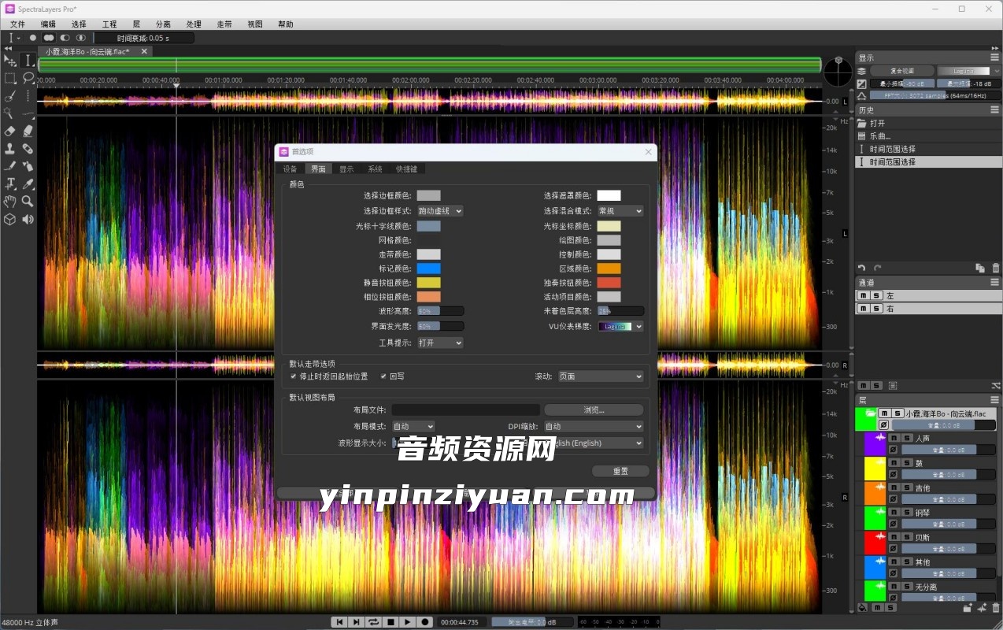Invert phase of the 贝斯 layer
This screenshot has height=630, width=1003.
893,549
